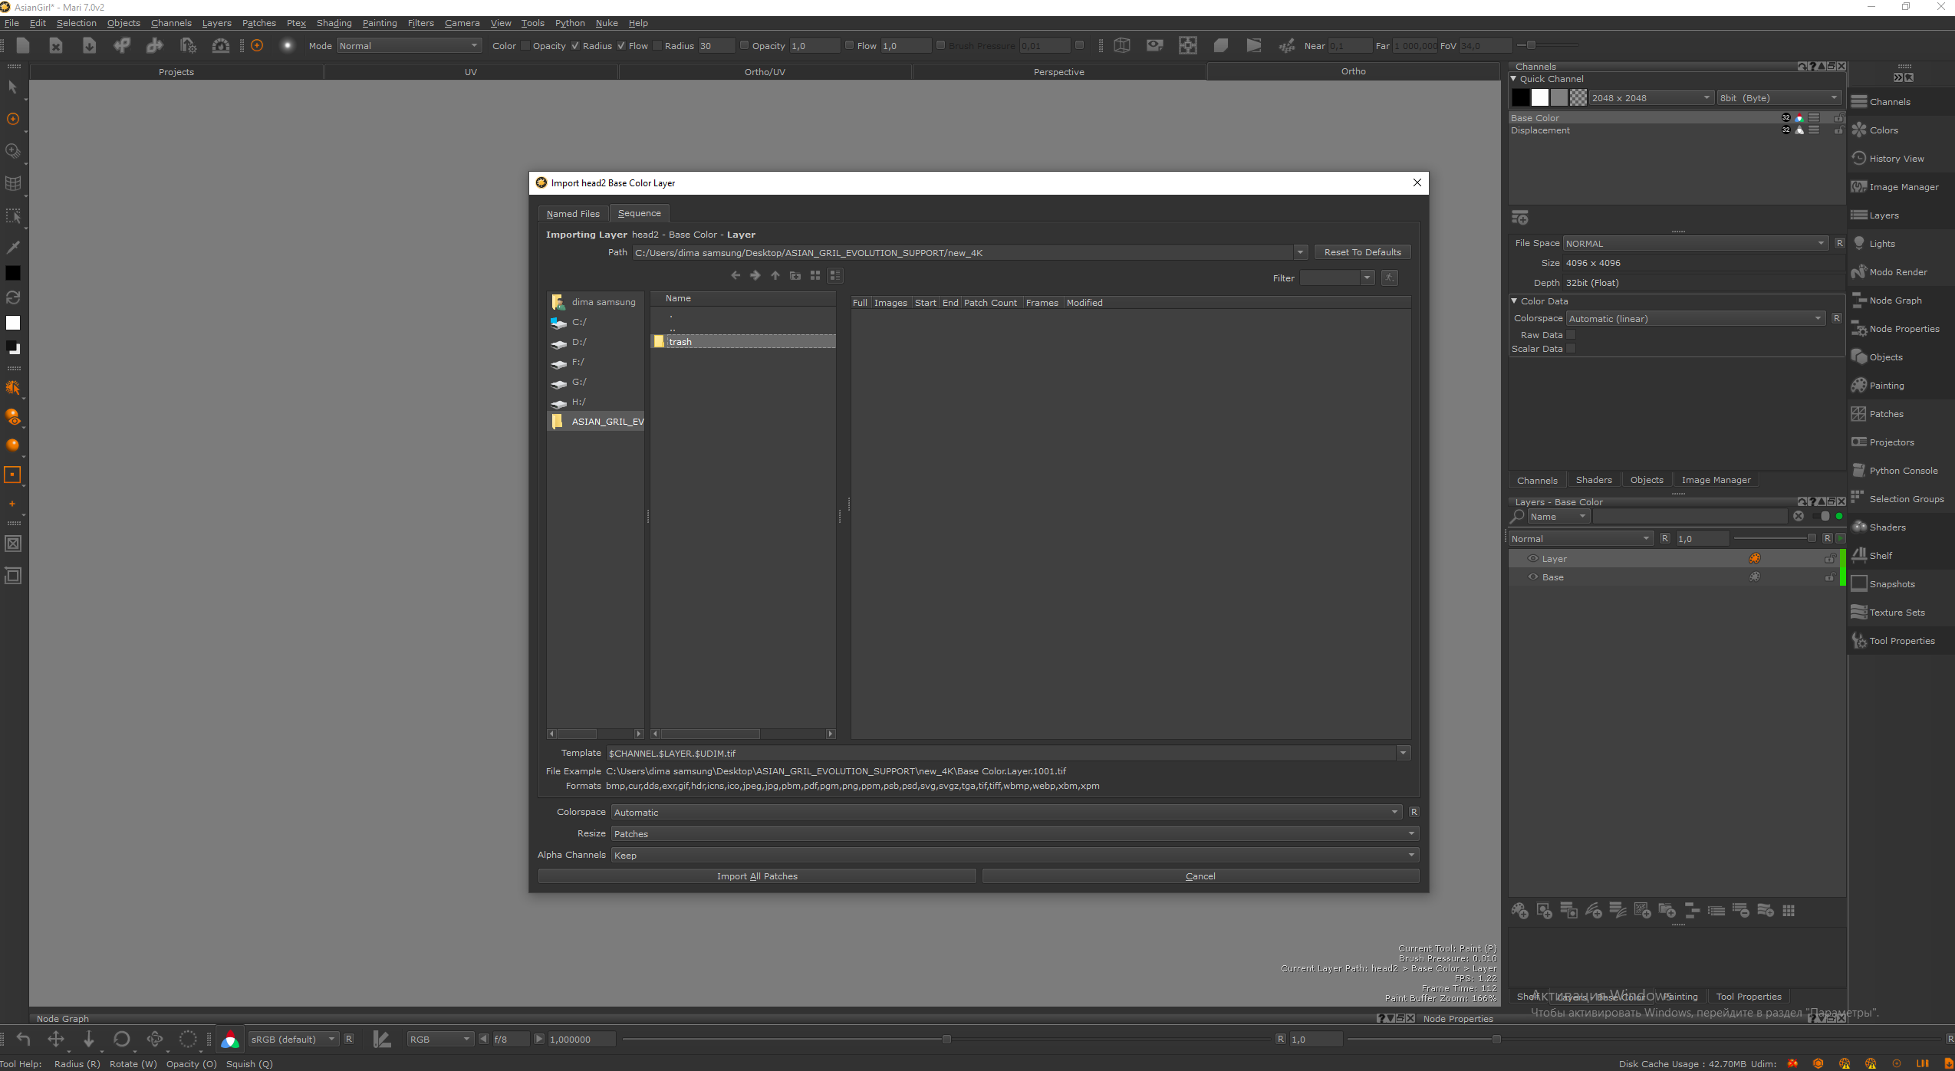This screenshot has height=1071, width=1955.
Task: Pick the white Quick Channel color swatch
Action: pyautogui.click(x=1540, y=97)
